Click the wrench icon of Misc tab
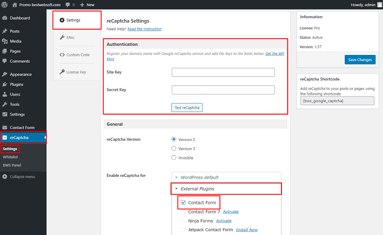This screenshot has width=383, height=235. click(x=62, y=37)
